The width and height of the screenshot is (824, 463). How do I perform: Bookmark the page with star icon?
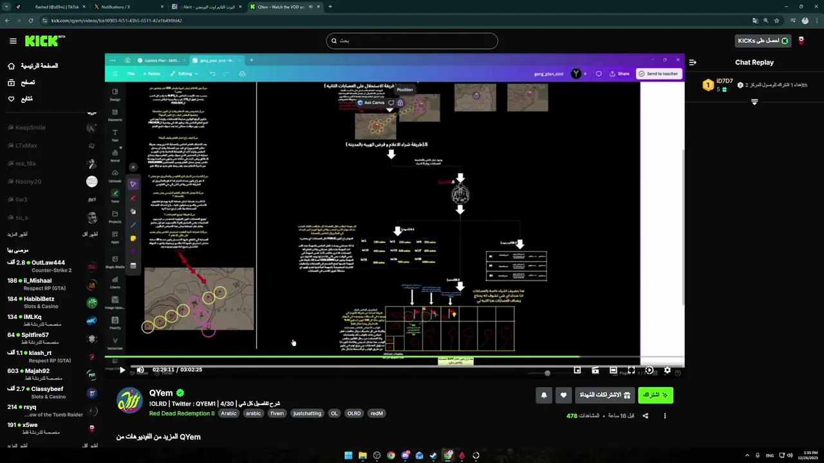777,21
